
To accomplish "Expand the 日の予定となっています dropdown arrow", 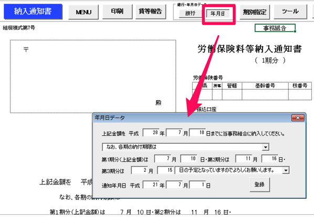I will click(x=286, y=170).
